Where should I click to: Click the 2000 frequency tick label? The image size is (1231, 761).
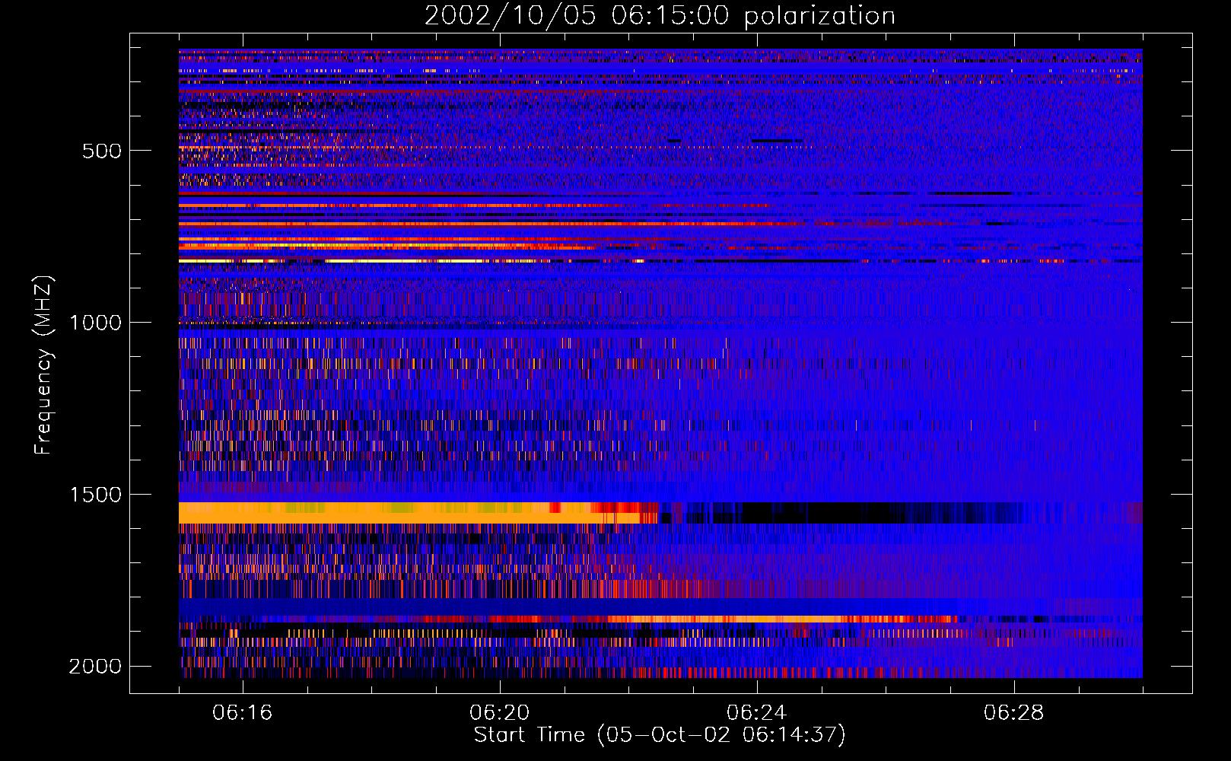(95, 667)
